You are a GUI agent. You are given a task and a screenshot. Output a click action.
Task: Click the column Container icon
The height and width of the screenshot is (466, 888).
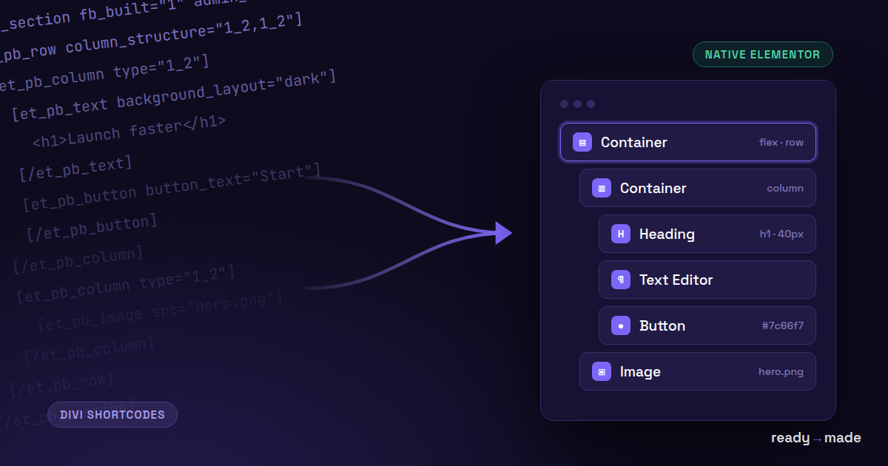602,188
